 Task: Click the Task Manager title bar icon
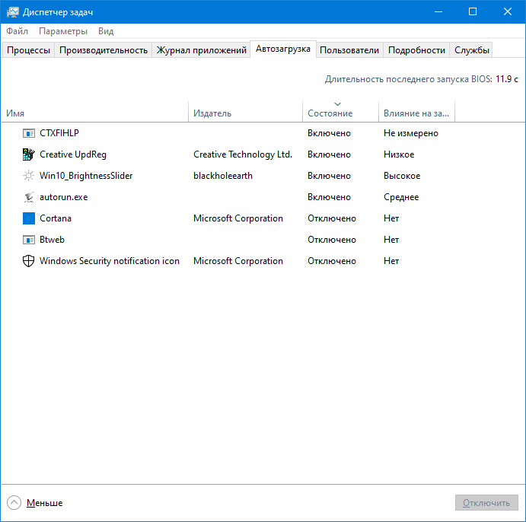[12, 12]
